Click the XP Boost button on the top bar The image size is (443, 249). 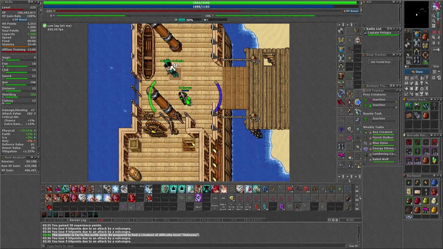[351, 11]
